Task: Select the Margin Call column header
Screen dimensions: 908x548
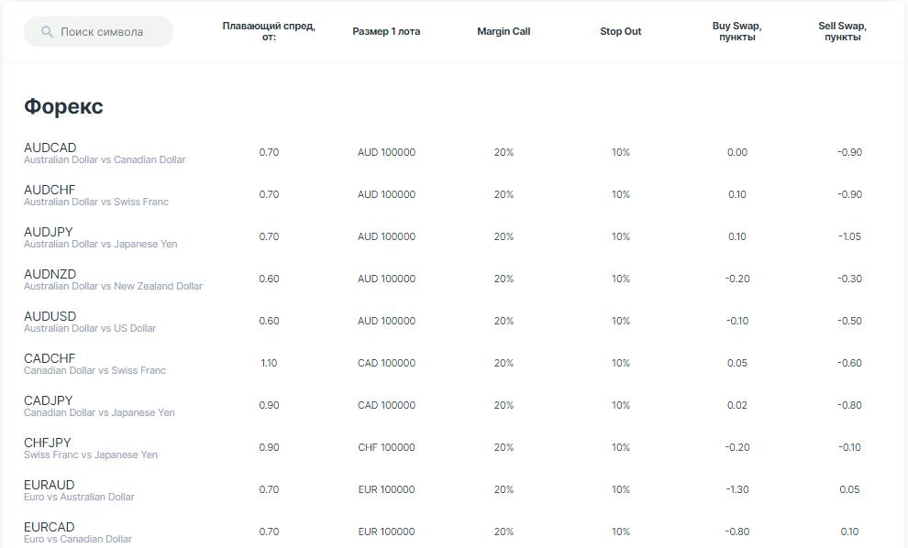Action: click(x=504, y=31)
